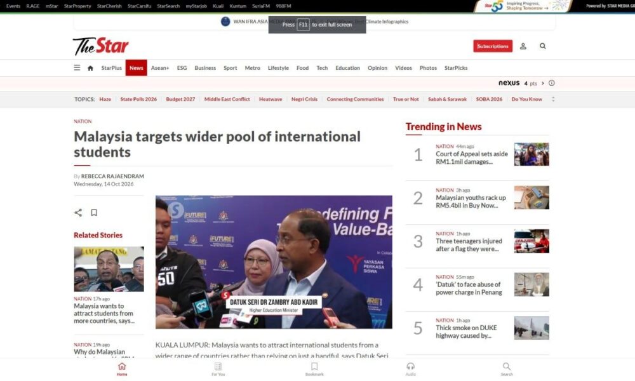This screenshot has width=635, height=381.
Task: Open the main article video image
Action: click(x=274, y=262)
